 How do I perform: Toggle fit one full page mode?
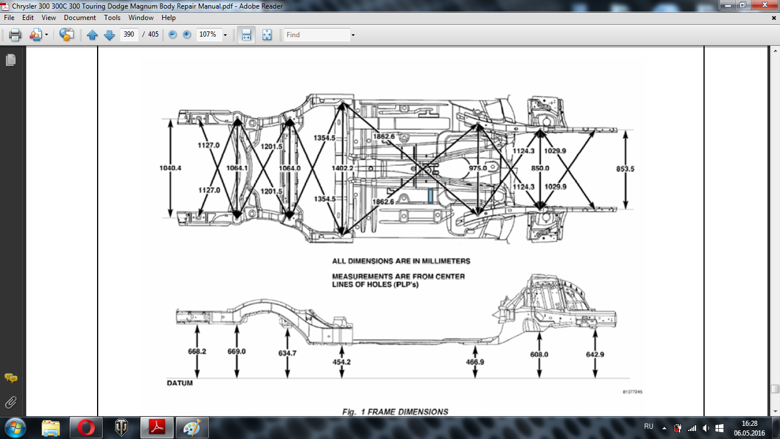coord(267,35)
